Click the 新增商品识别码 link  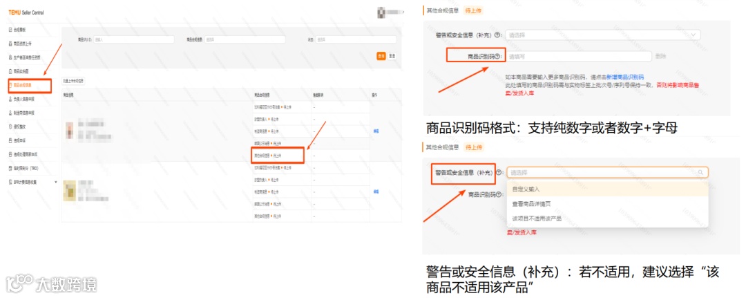[x=625, y=77]
